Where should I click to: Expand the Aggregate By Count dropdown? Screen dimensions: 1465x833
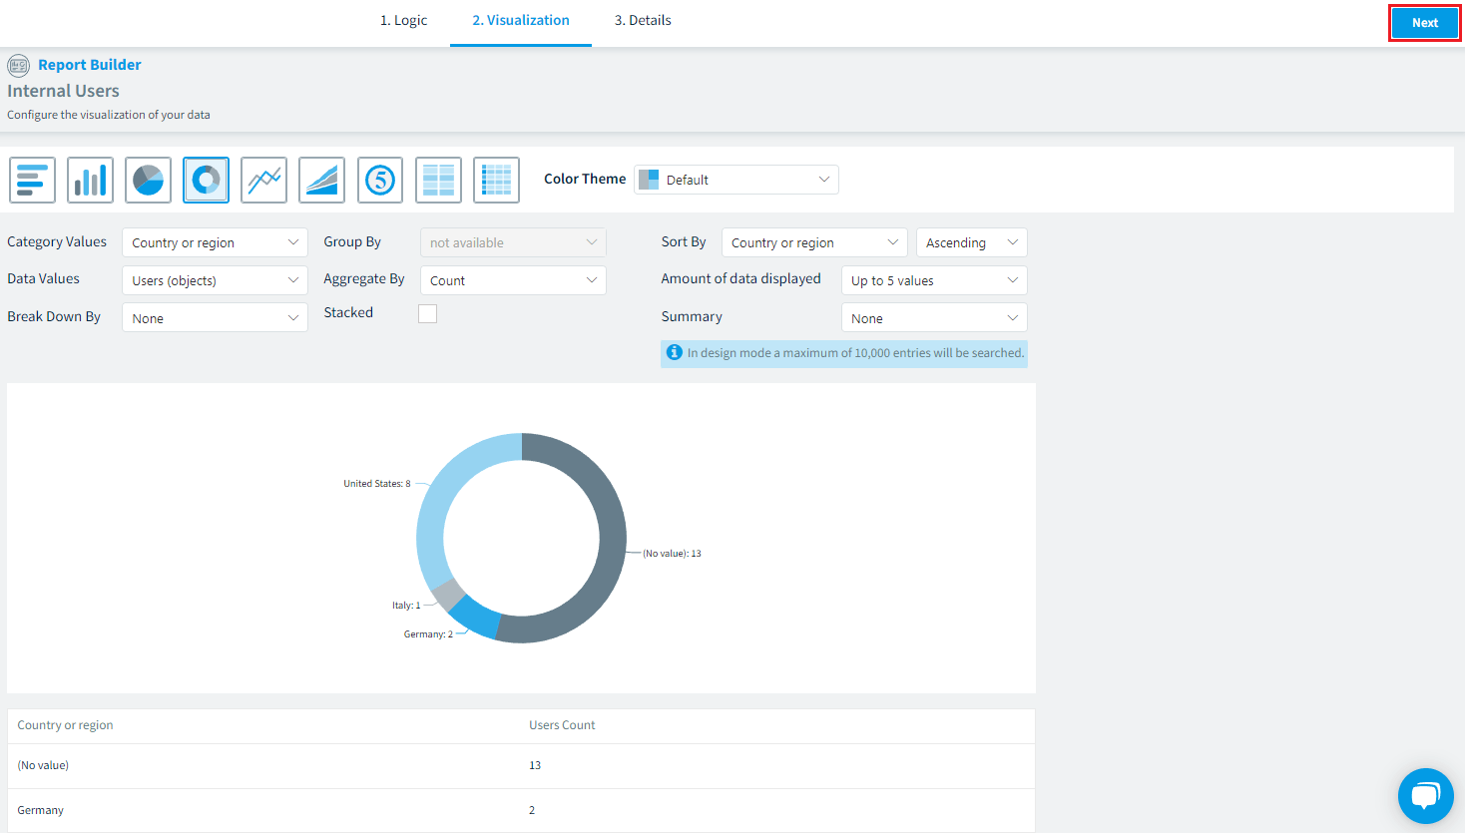click(x=513, y=280)
